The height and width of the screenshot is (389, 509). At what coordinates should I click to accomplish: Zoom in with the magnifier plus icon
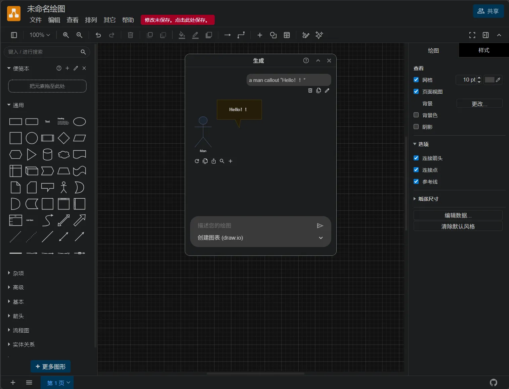coord(66,35)
